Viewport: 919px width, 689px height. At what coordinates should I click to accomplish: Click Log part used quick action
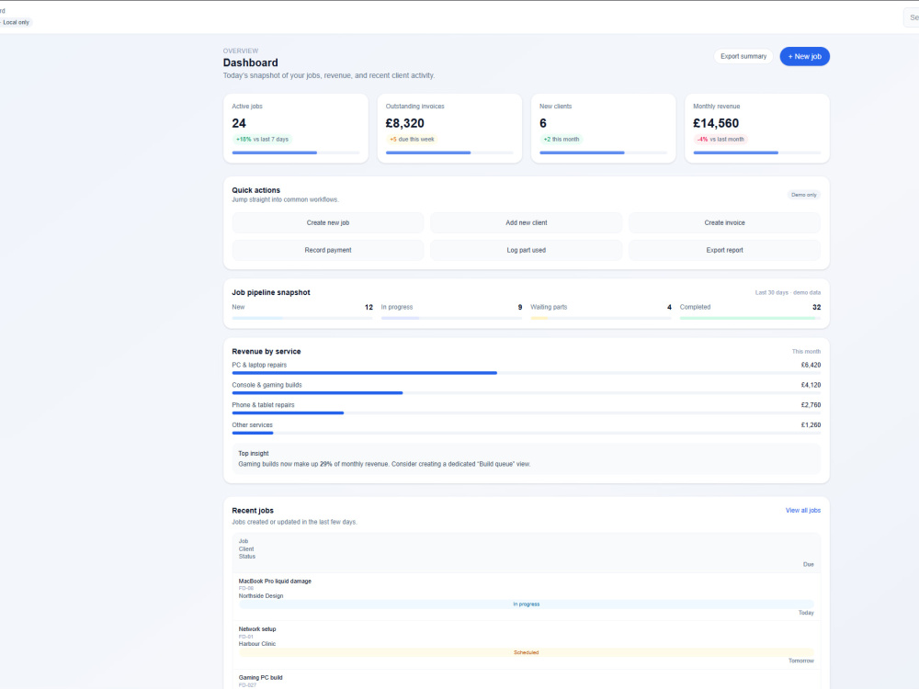526,250
